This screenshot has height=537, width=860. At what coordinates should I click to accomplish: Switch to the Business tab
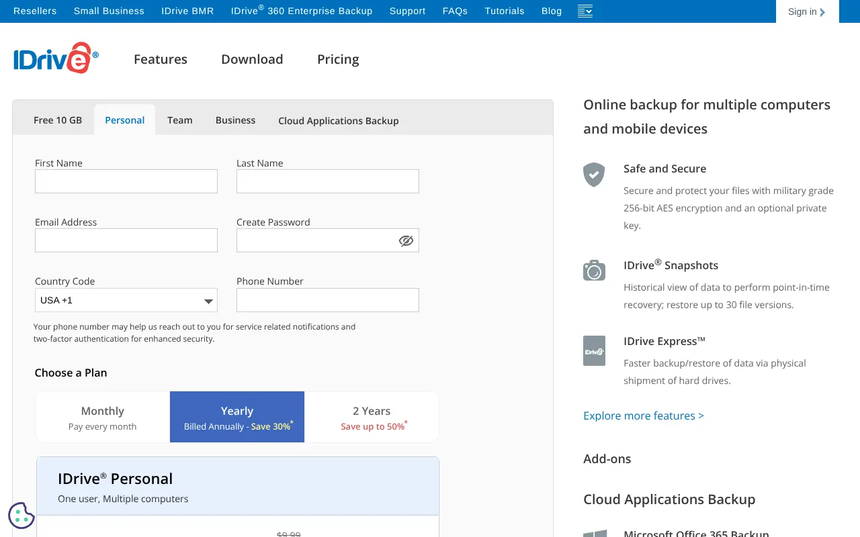pyautogui.click(x=235, y=120)
